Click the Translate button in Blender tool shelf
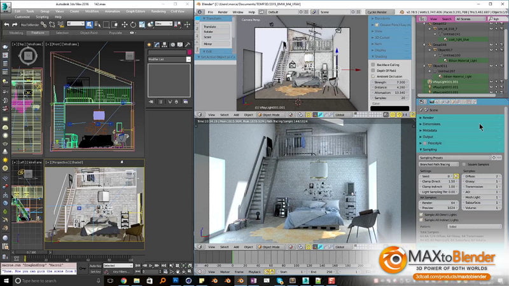This screenshot has height=286, width=509. (217, 27)
